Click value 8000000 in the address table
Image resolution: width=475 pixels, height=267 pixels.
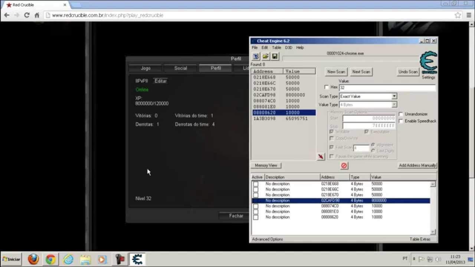point(379,201)
